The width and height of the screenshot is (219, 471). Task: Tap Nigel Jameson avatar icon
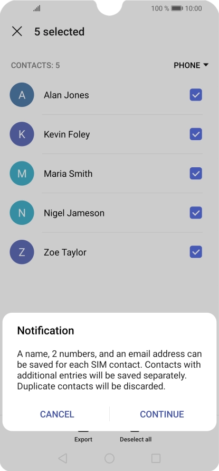point(22,213)
